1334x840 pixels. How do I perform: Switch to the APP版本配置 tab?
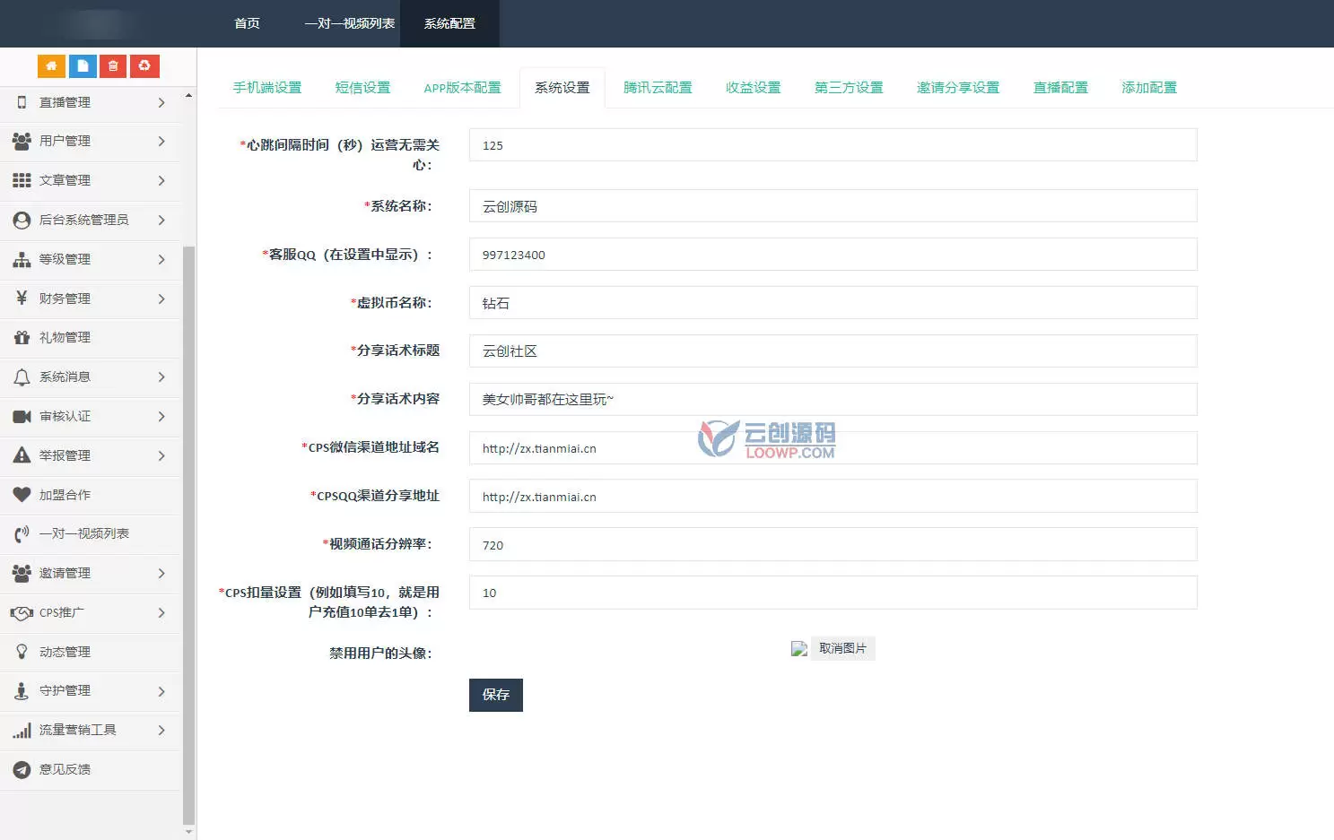(x=462, y=87)
